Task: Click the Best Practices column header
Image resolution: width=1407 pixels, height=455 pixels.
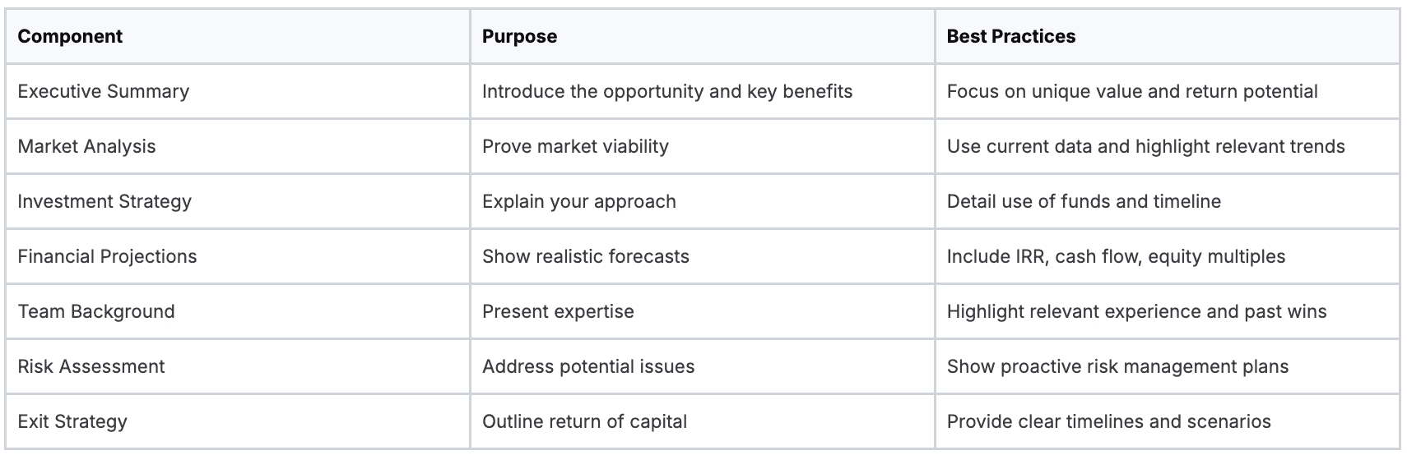Action: [1010, 37]
